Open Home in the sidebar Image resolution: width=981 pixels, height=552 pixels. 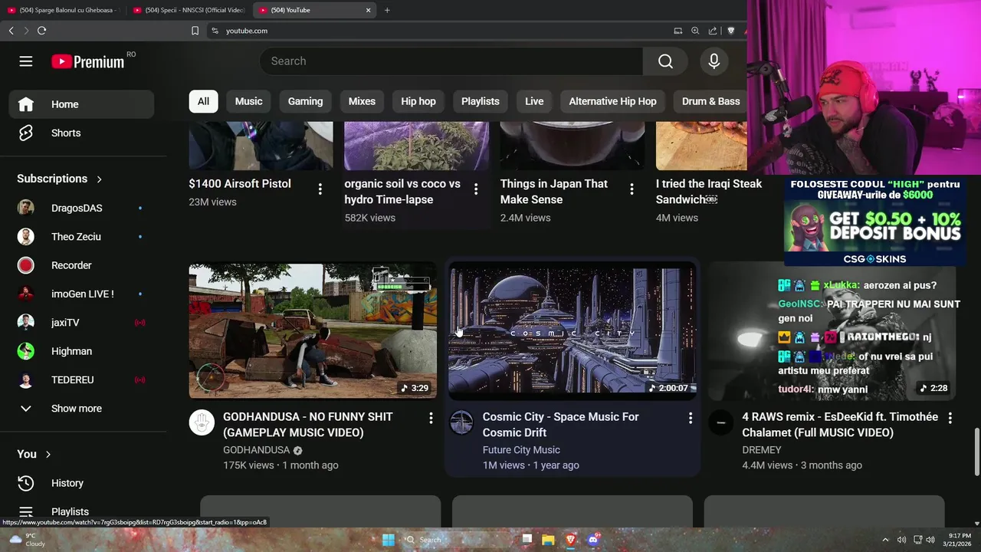tap(81, 104)
